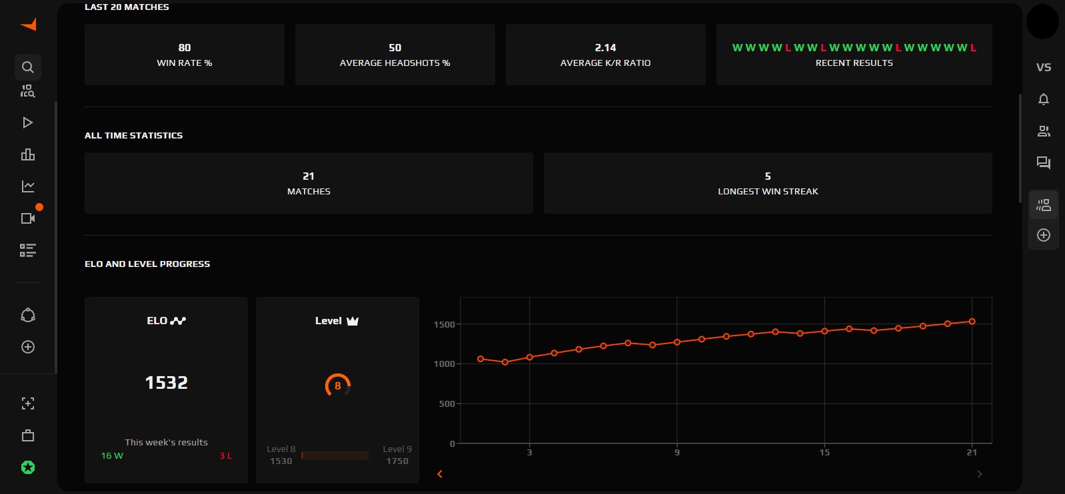This screenshot has height=494, width=1065.
Task: Open the notifications bell icon
Action: (1044, 99)
